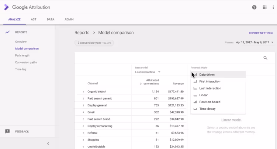Click the 1,124 conversions value
This screenshot has width=277, height=149.
pyautogui.click(x=155, y=91)
